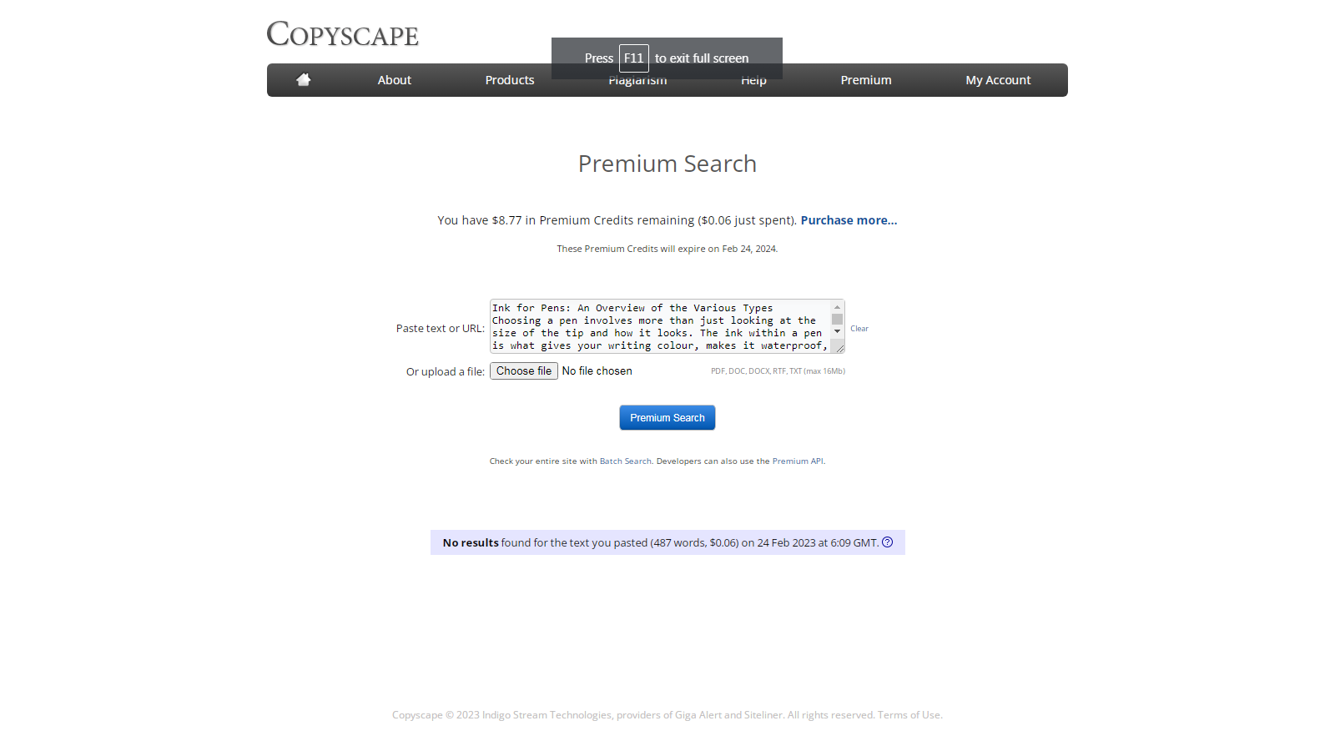Open the Plagiarism menu
The width and height of the screenshot is (1335, 751).
(x=637, y=81)
